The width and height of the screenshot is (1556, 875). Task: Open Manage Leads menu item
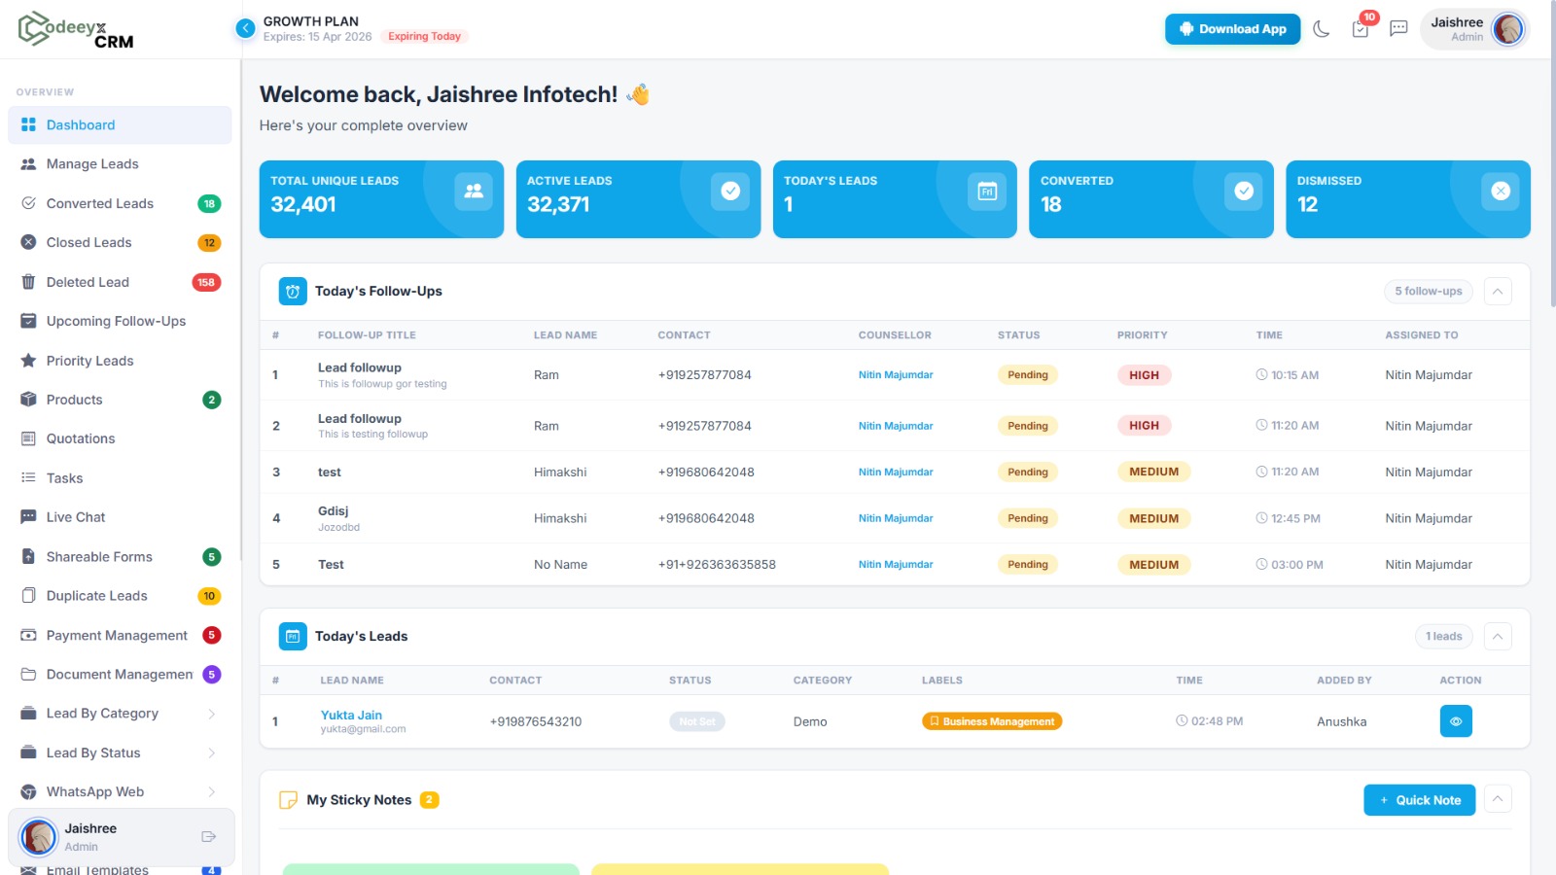(120, 164)
